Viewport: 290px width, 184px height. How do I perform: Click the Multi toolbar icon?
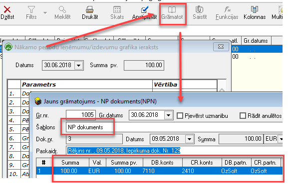click(280, 9)
